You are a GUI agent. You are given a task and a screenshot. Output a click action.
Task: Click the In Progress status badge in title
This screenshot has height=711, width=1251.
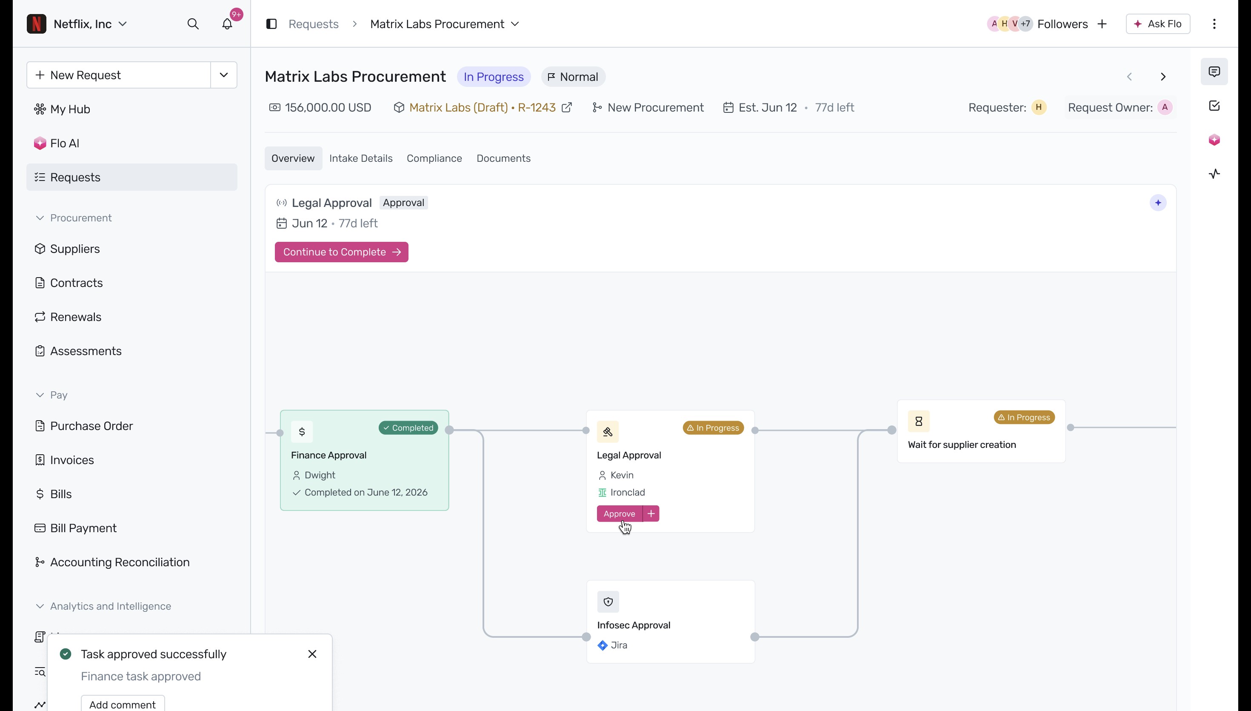(x=494, y=77)
